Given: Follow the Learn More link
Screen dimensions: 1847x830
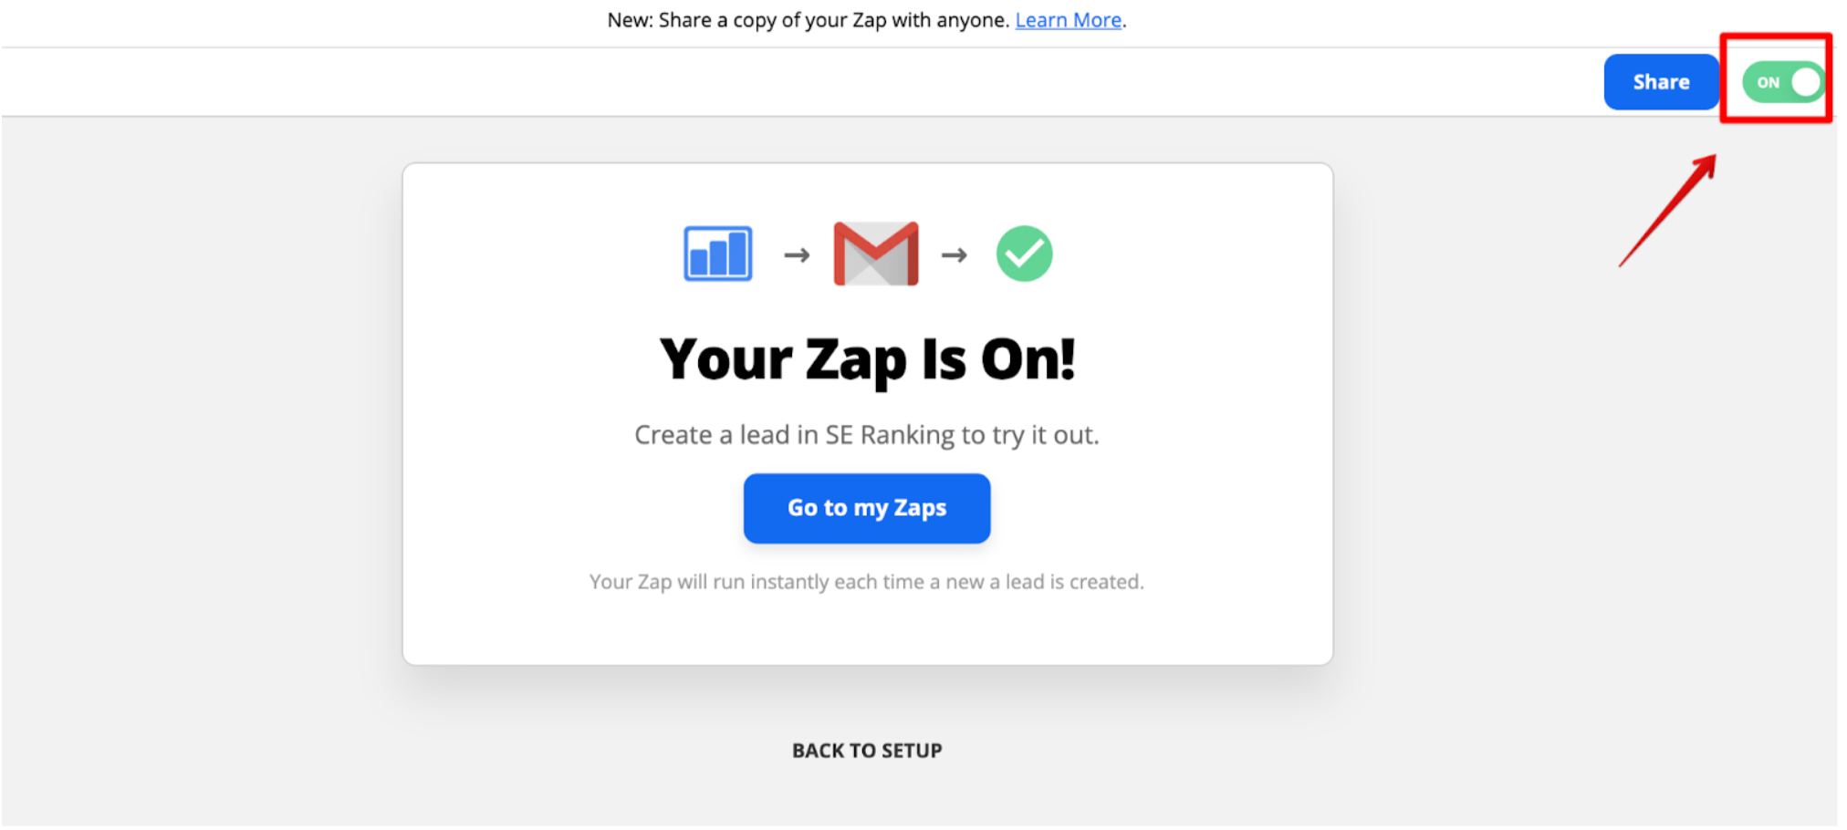Looking at the screenshot, I should click(1069, 20).
